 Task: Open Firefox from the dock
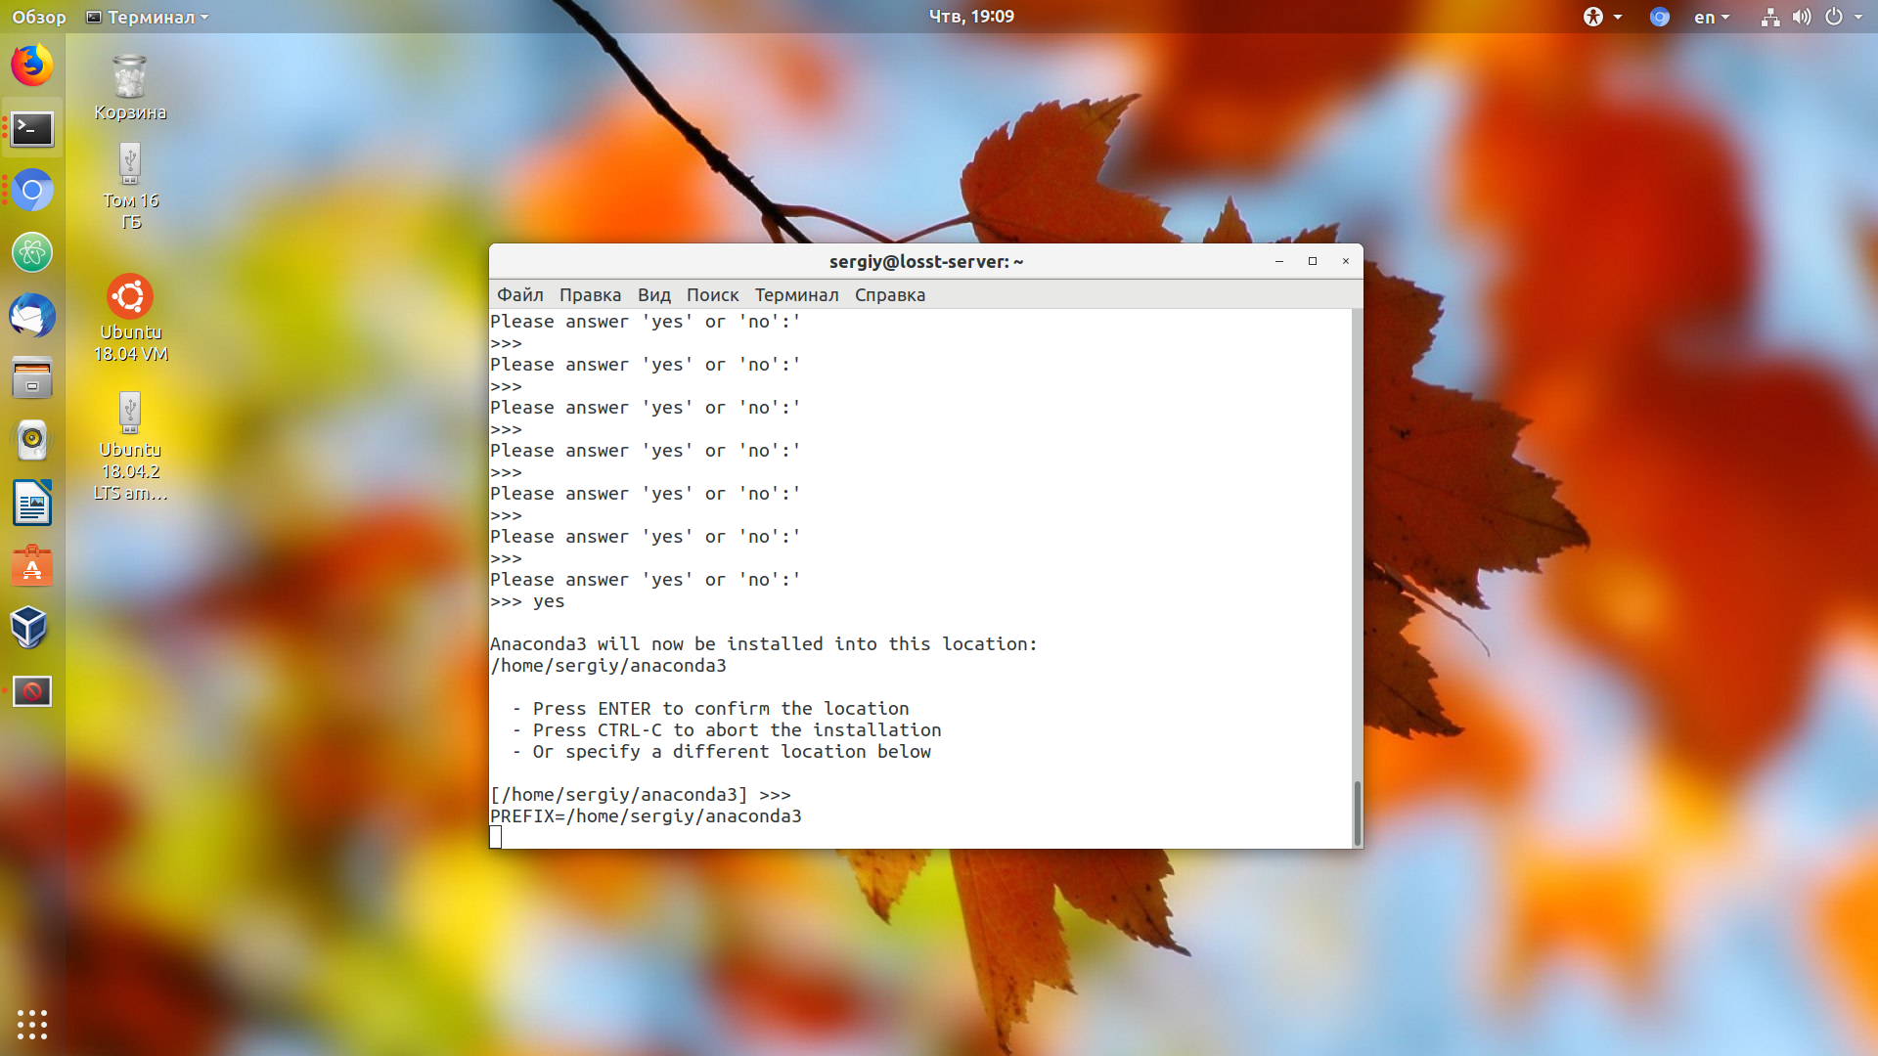click(x=32, y=66)
